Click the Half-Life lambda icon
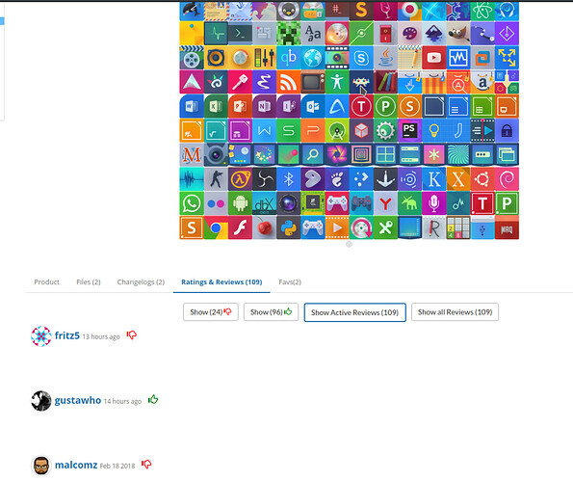The width and height of the screenshot is (573, 481). point(240,179)
